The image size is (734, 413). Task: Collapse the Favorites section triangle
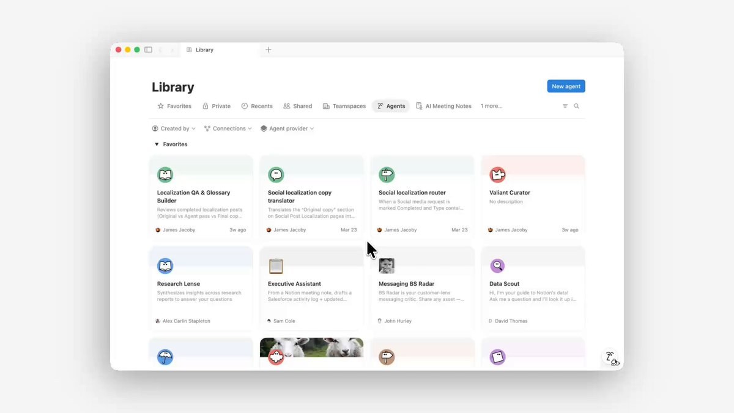(x=157, y=144)
